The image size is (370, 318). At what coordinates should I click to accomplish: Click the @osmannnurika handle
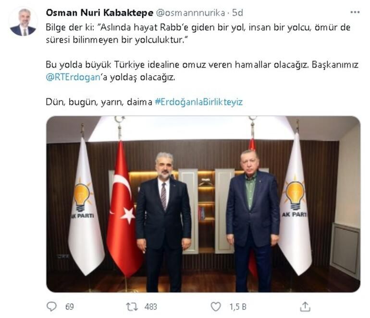click(190, 13)
